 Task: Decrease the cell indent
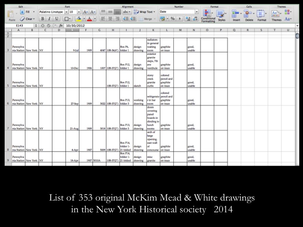click(x=126, y=19)
